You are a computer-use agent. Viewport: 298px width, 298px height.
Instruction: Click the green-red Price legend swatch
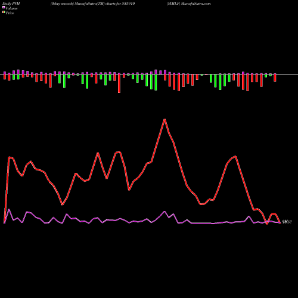tap(4, 12)
